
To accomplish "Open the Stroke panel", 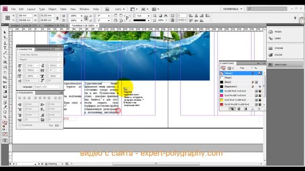I will point(285,48).
